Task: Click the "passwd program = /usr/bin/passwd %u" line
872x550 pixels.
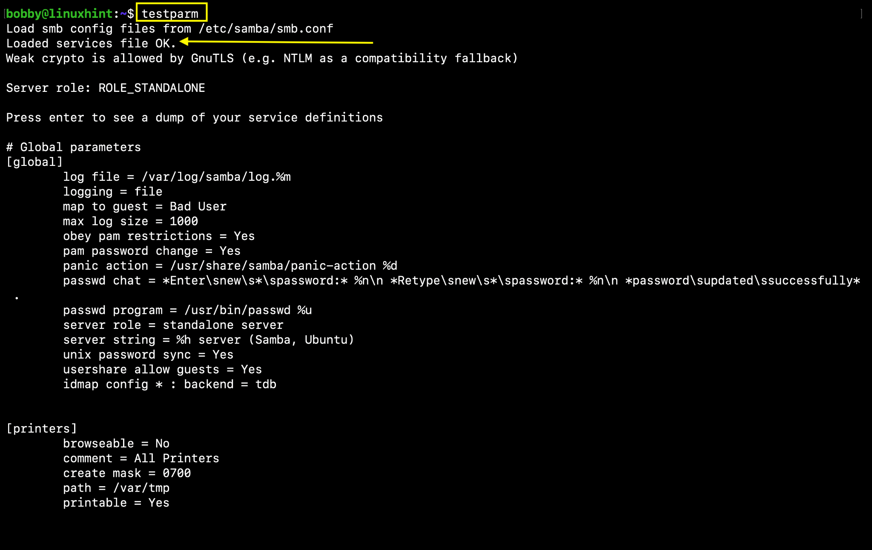Action: pyautogui.click(x=187, y=310)
